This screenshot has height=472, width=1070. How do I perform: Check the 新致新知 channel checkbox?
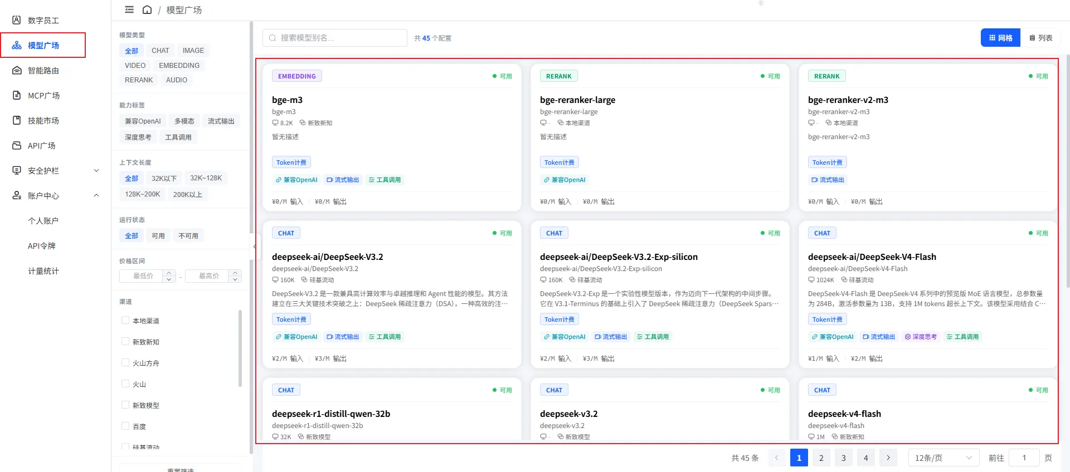(125, 341)
